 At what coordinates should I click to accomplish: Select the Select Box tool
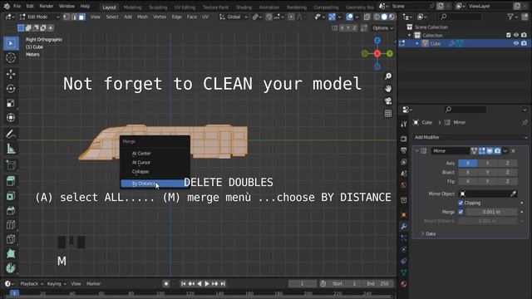11,43
